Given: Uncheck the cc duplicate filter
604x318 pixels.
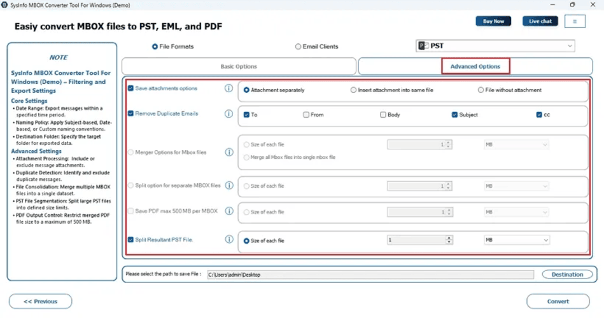Looking at the screenshot, I should click(x=539, y=114).
